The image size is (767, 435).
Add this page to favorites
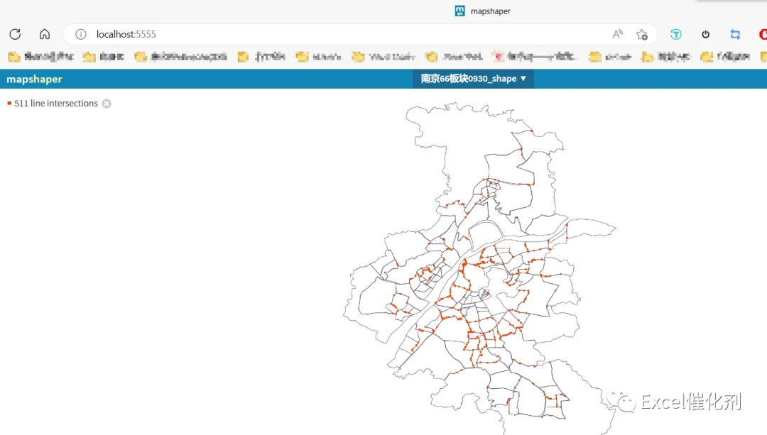[642, 34]
